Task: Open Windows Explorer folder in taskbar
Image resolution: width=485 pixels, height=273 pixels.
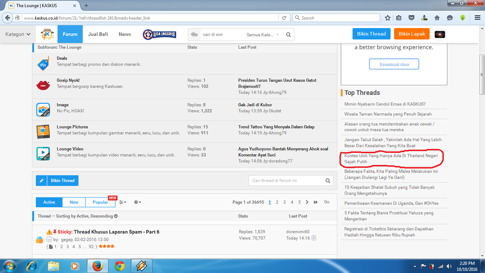Action: click(54, 266)
